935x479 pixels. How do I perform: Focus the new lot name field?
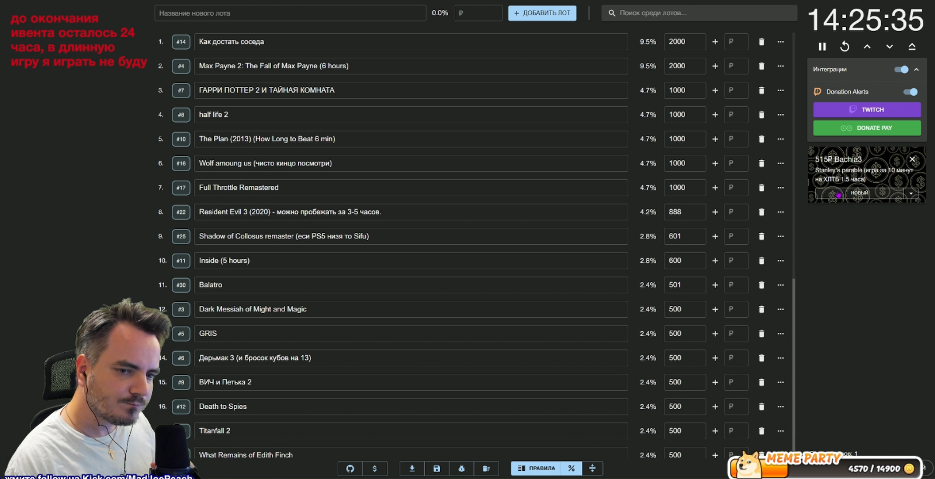pos(290,13)
